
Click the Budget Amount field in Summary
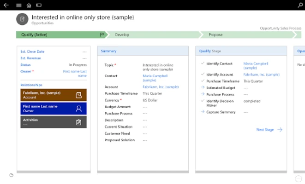pyautogui.click(x=145, y=106)
